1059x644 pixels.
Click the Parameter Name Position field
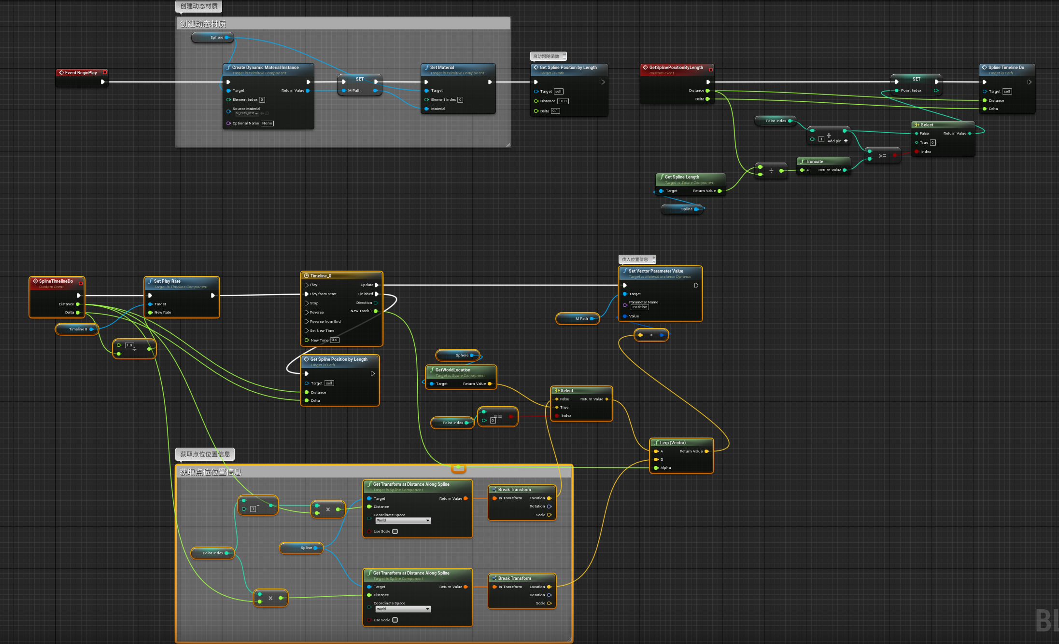[x=640, y=307]
